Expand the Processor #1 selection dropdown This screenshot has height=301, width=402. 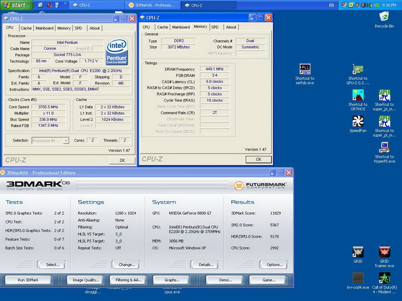pyautogui.click(x=66, y=141)
